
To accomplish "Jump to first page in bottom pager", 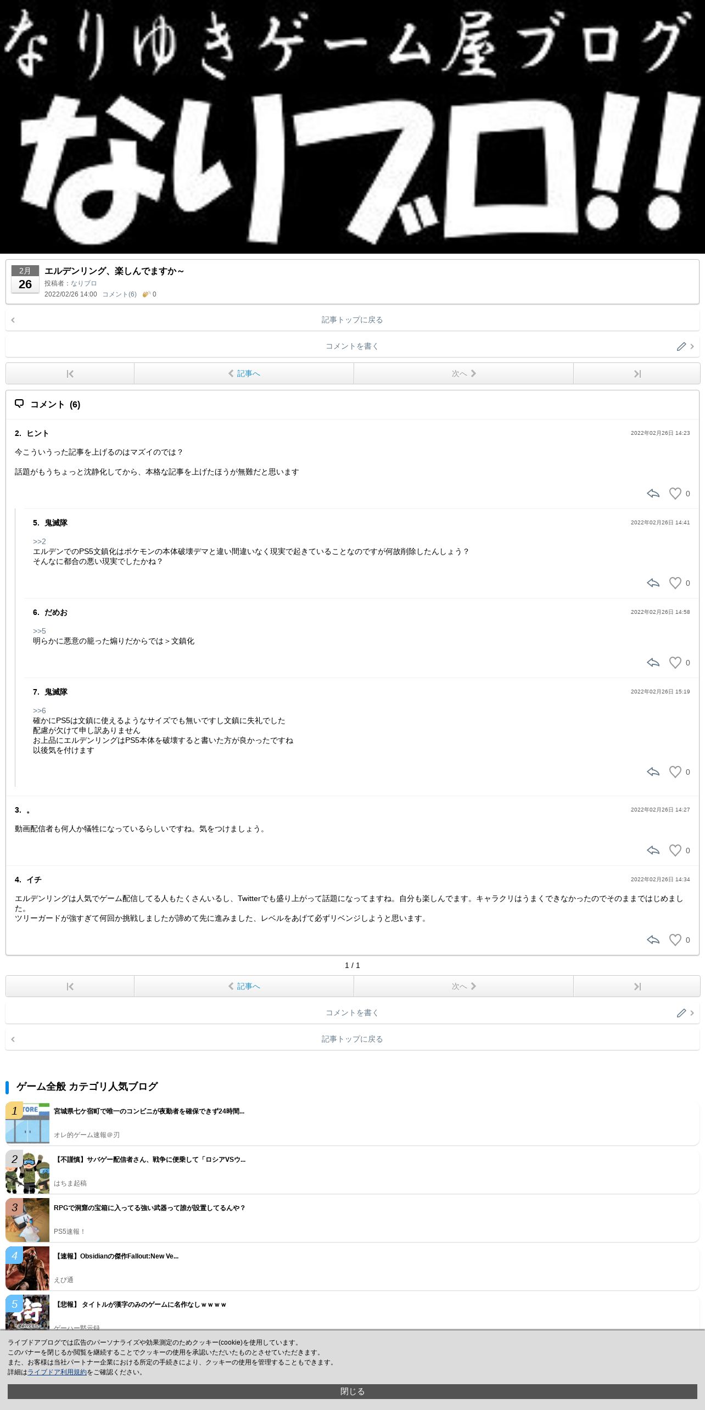I will point(70,987).
